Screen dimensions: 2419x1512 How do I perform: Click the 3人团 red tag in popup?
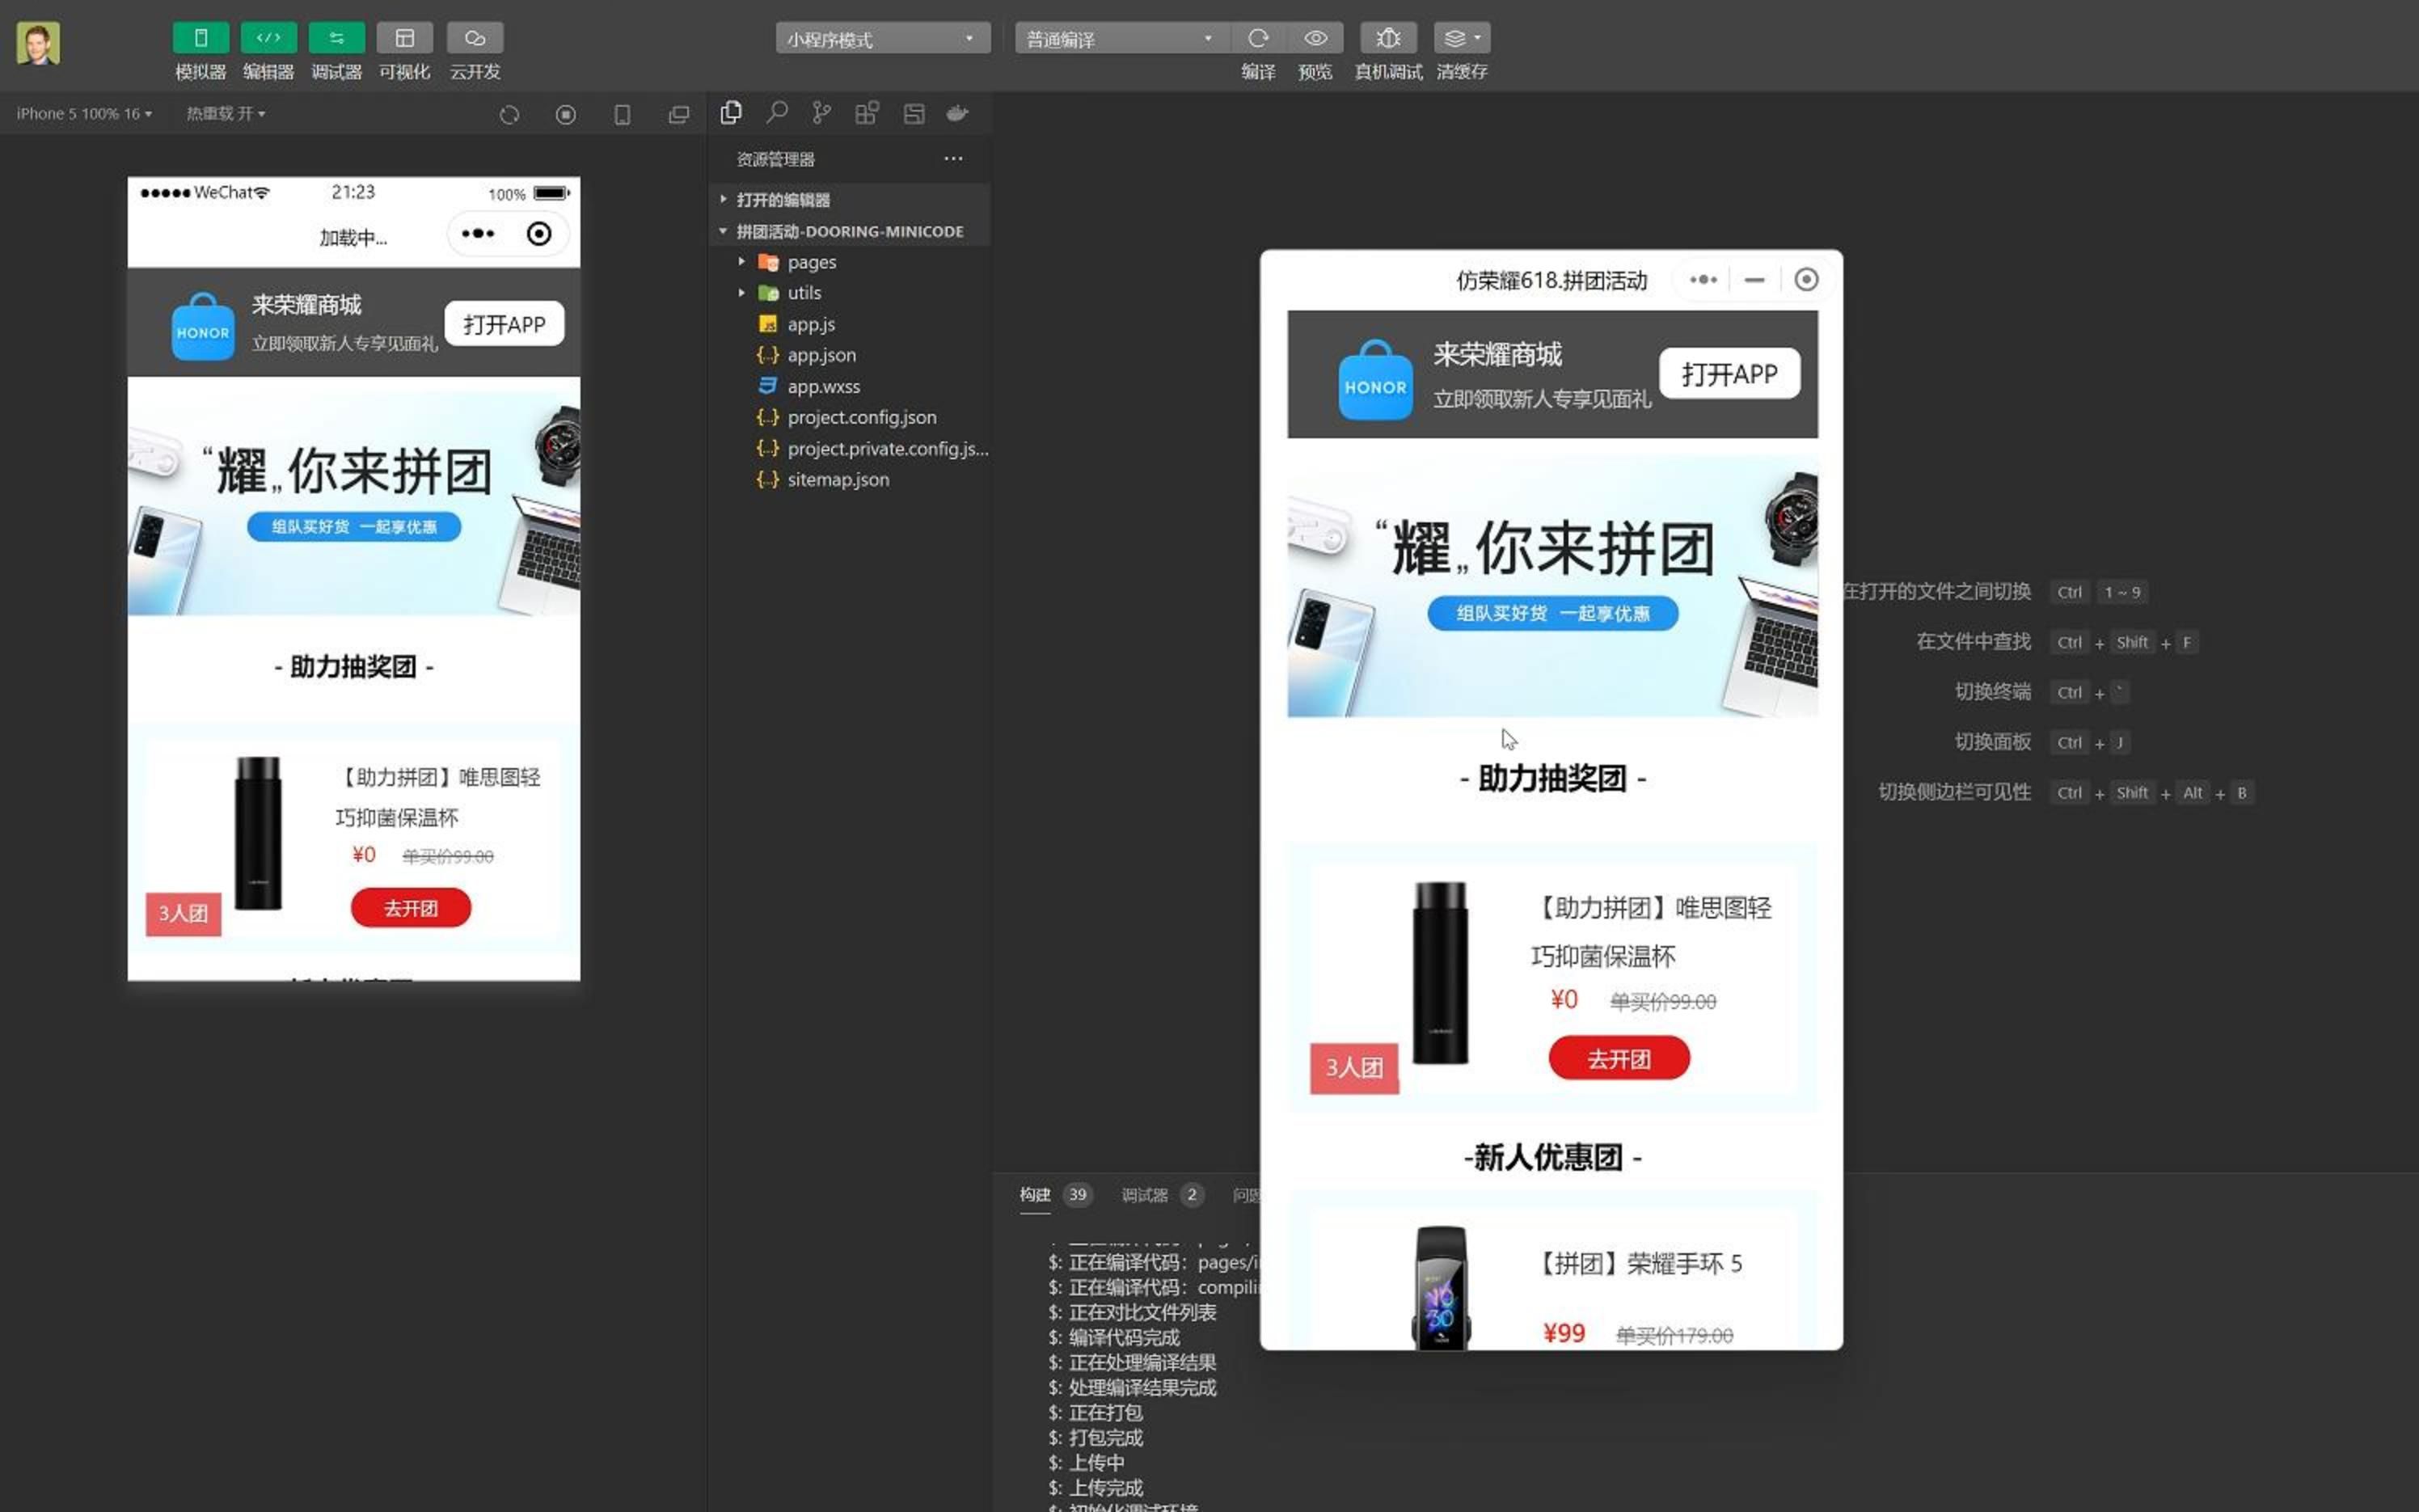point(1354,1068)
